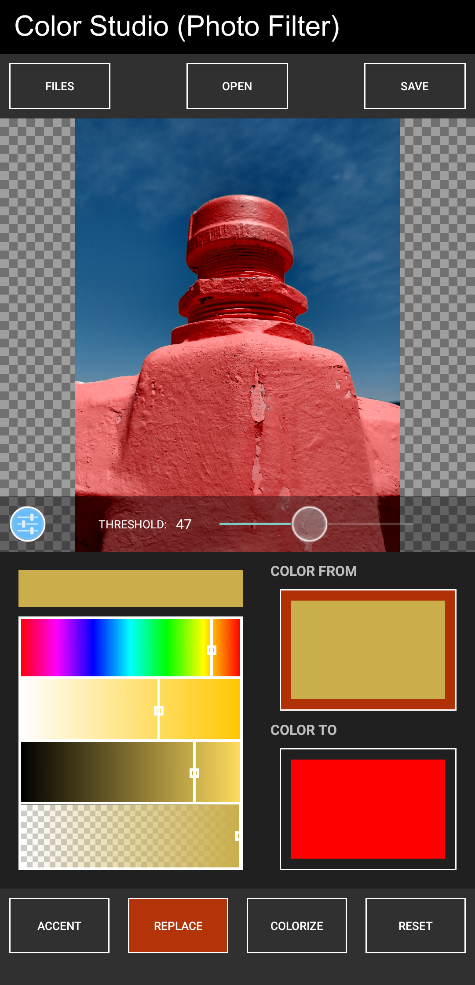Select the COLOR FROM swatch
475x985 pixels.
[x=368, y=650]
